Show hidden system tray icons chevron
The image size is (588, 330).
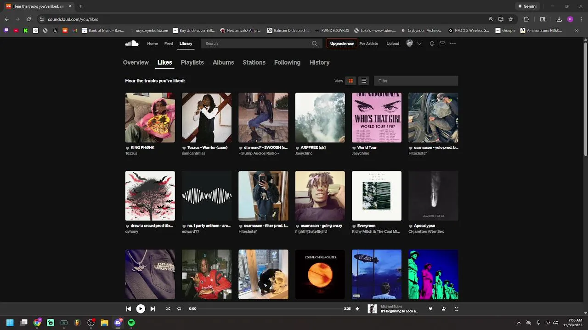point(519,323)
